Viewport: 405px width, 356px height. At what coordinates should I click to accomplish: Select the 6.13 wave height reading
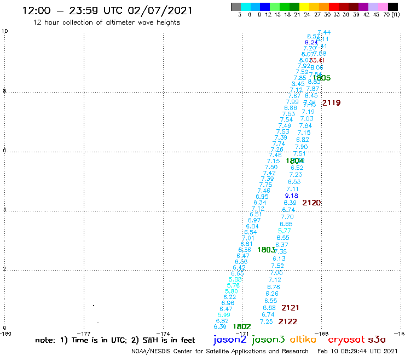point(279,259)
